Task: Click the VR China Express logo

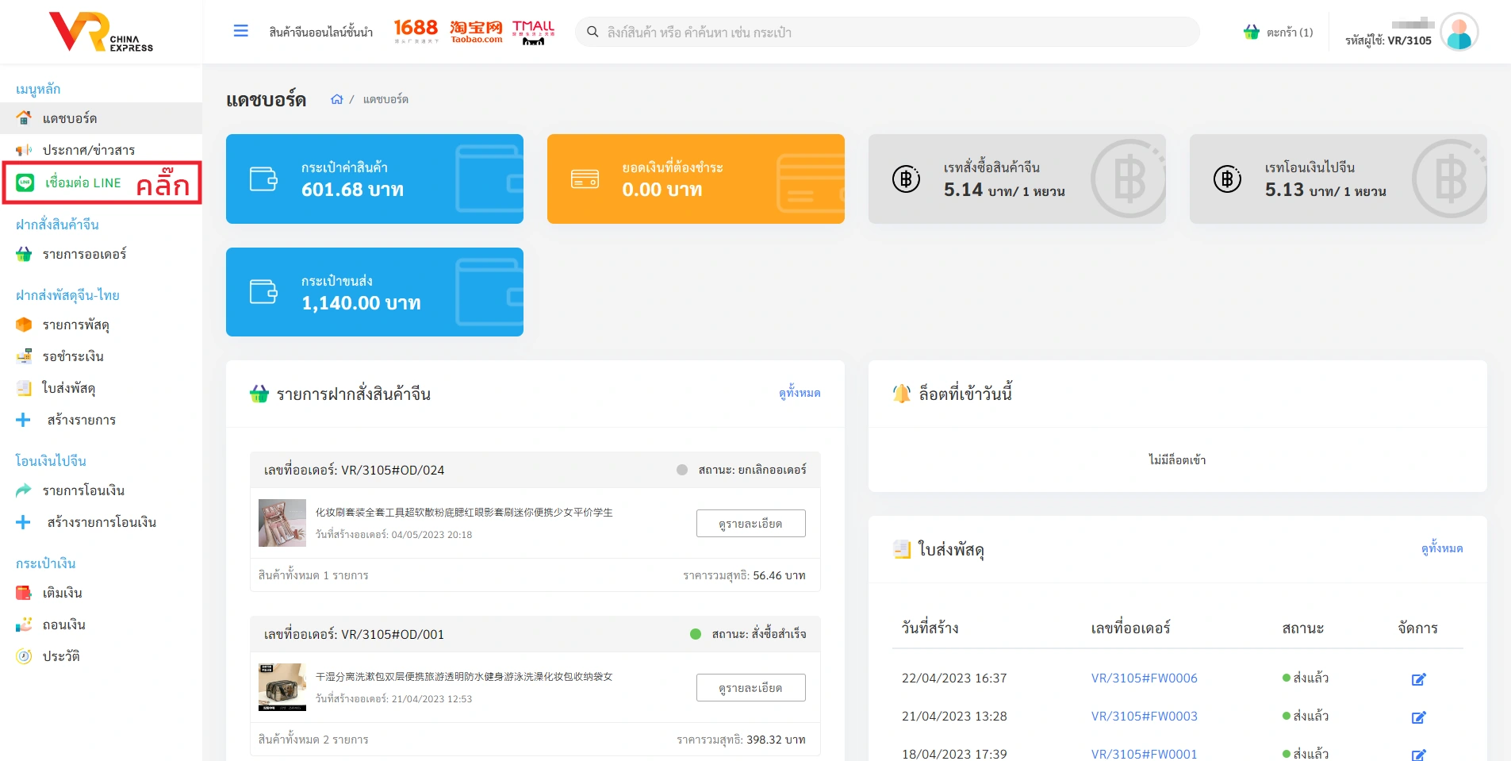Action: tap(101, 33)
